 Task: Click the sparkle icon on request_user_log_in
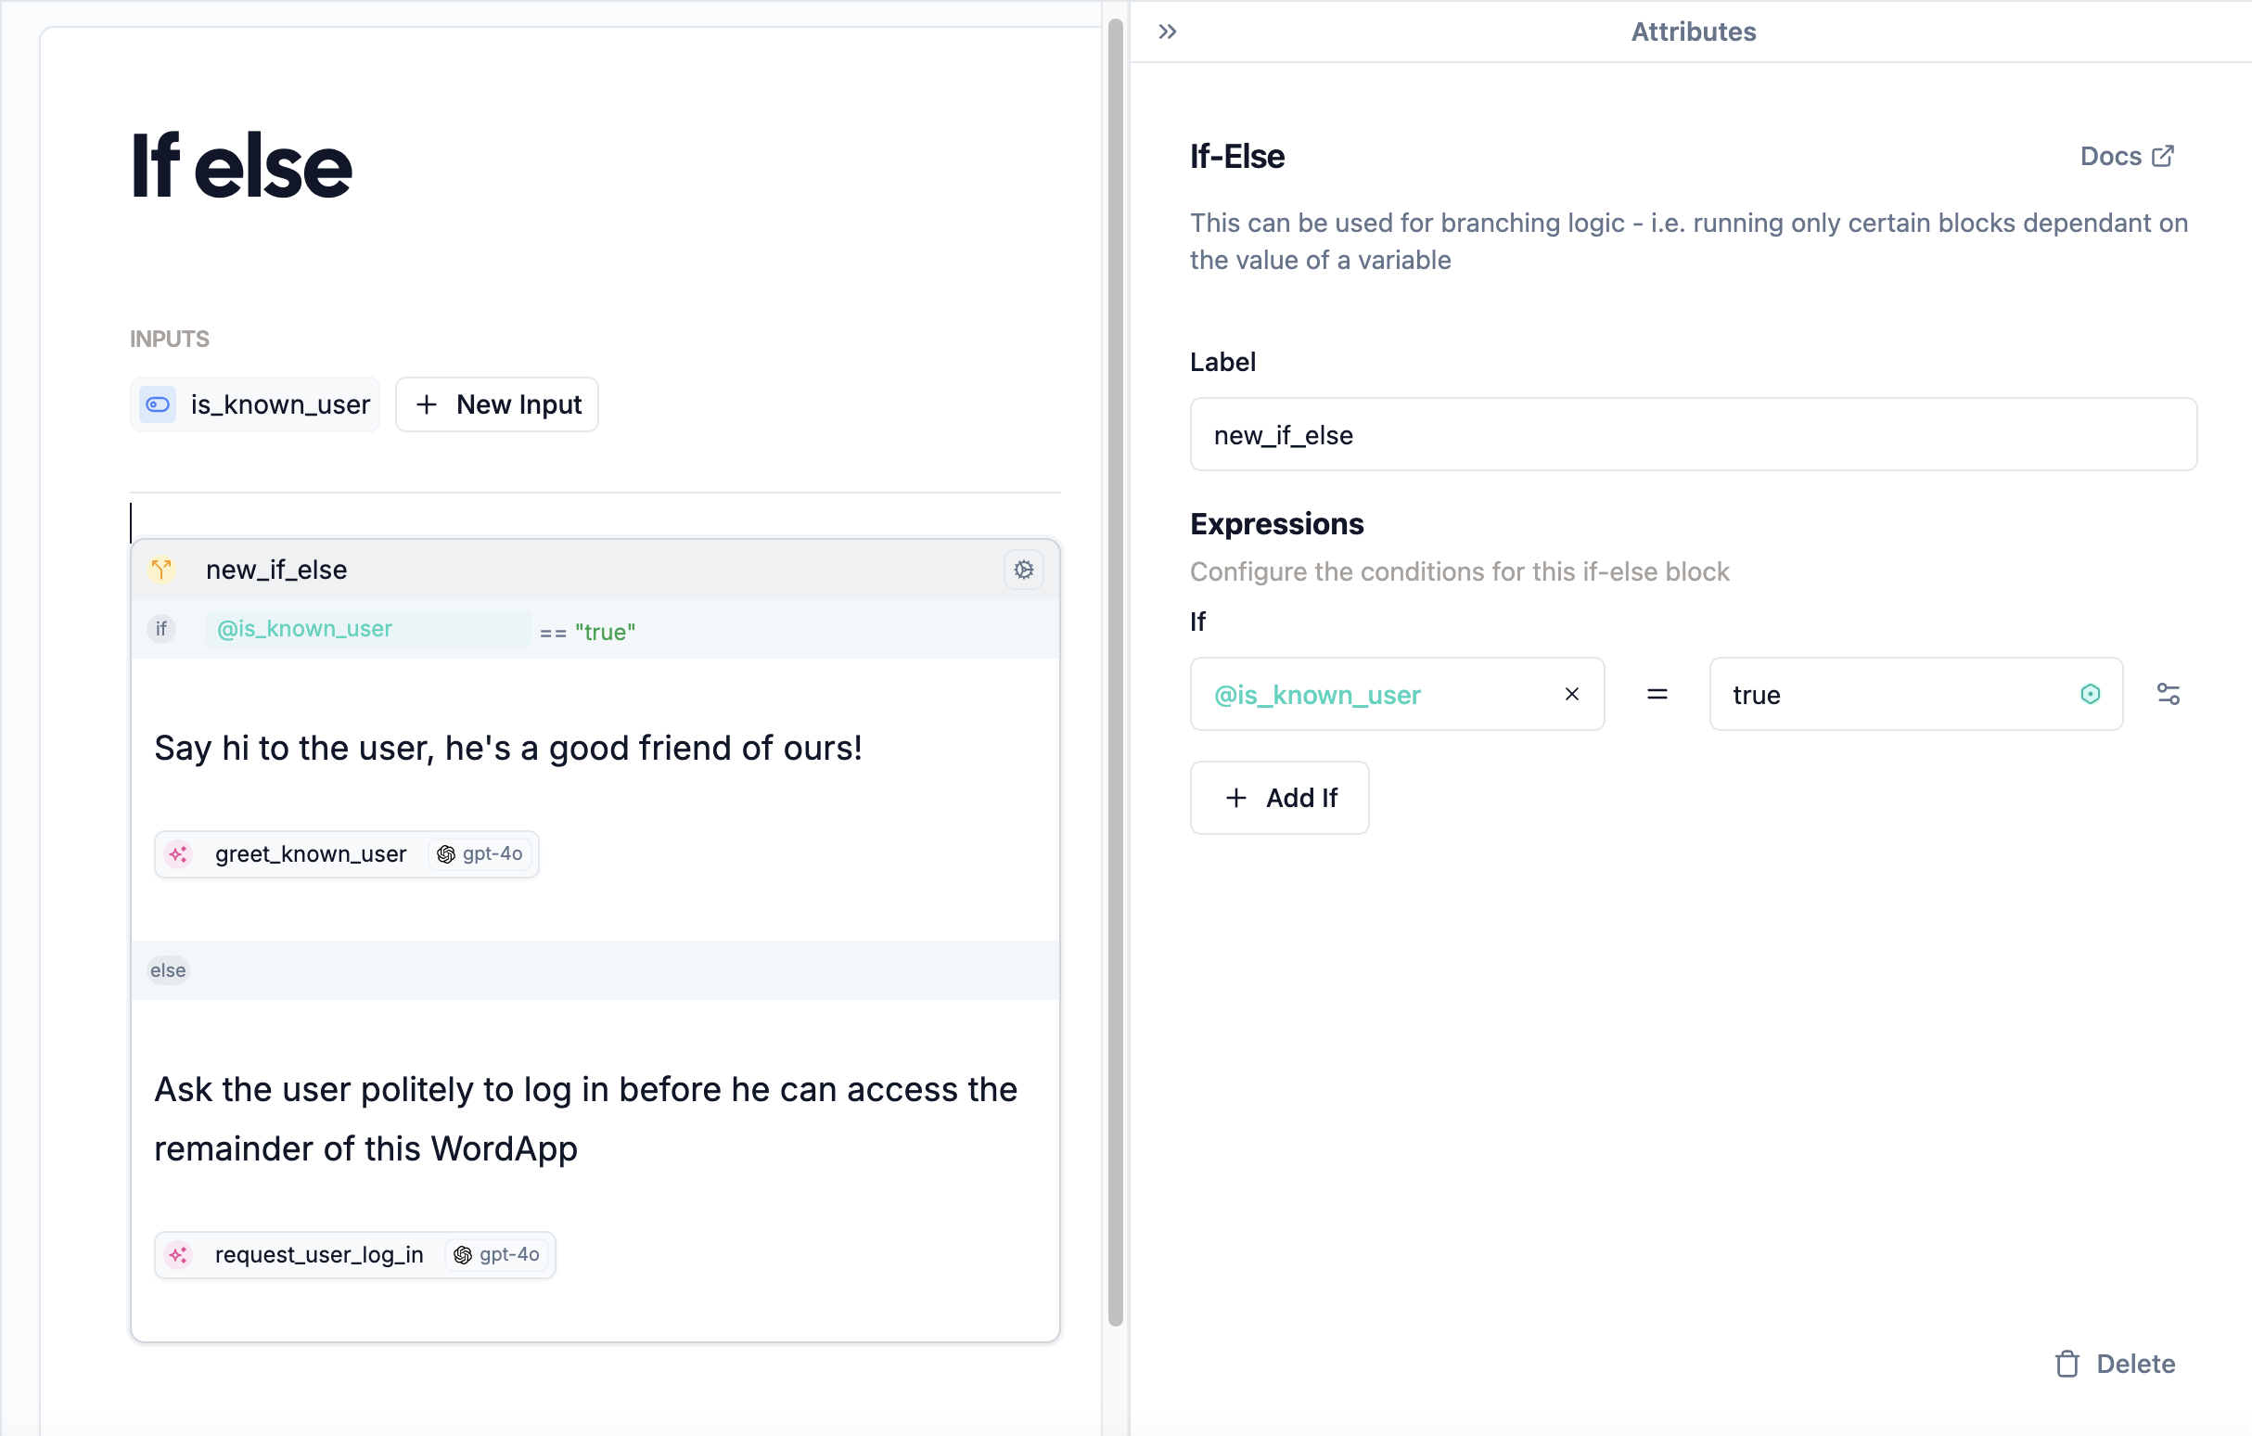click(x=179, y=1254)
